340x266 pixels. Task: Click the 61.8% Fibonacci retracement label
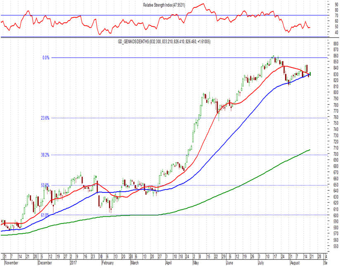[45, 215]
